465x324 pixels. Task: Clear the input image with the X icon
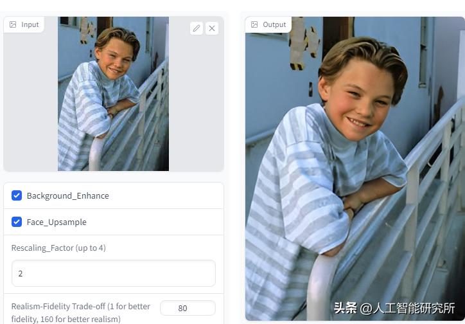212,28
